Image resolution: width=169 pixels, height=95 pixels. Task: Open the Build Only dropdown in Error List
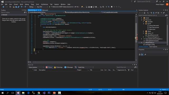click(x=86, y=67)
